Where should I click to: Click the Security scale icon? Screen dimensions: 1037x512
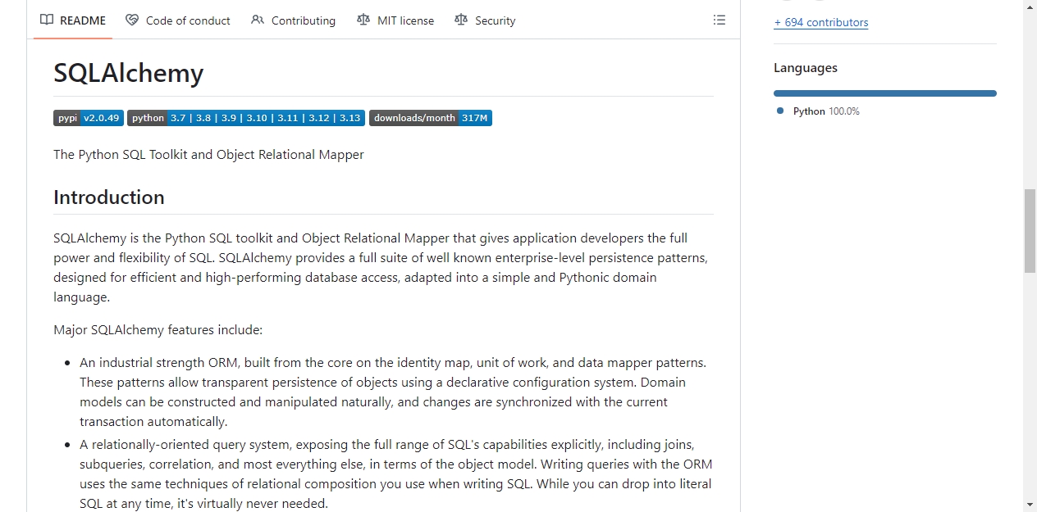461,20
